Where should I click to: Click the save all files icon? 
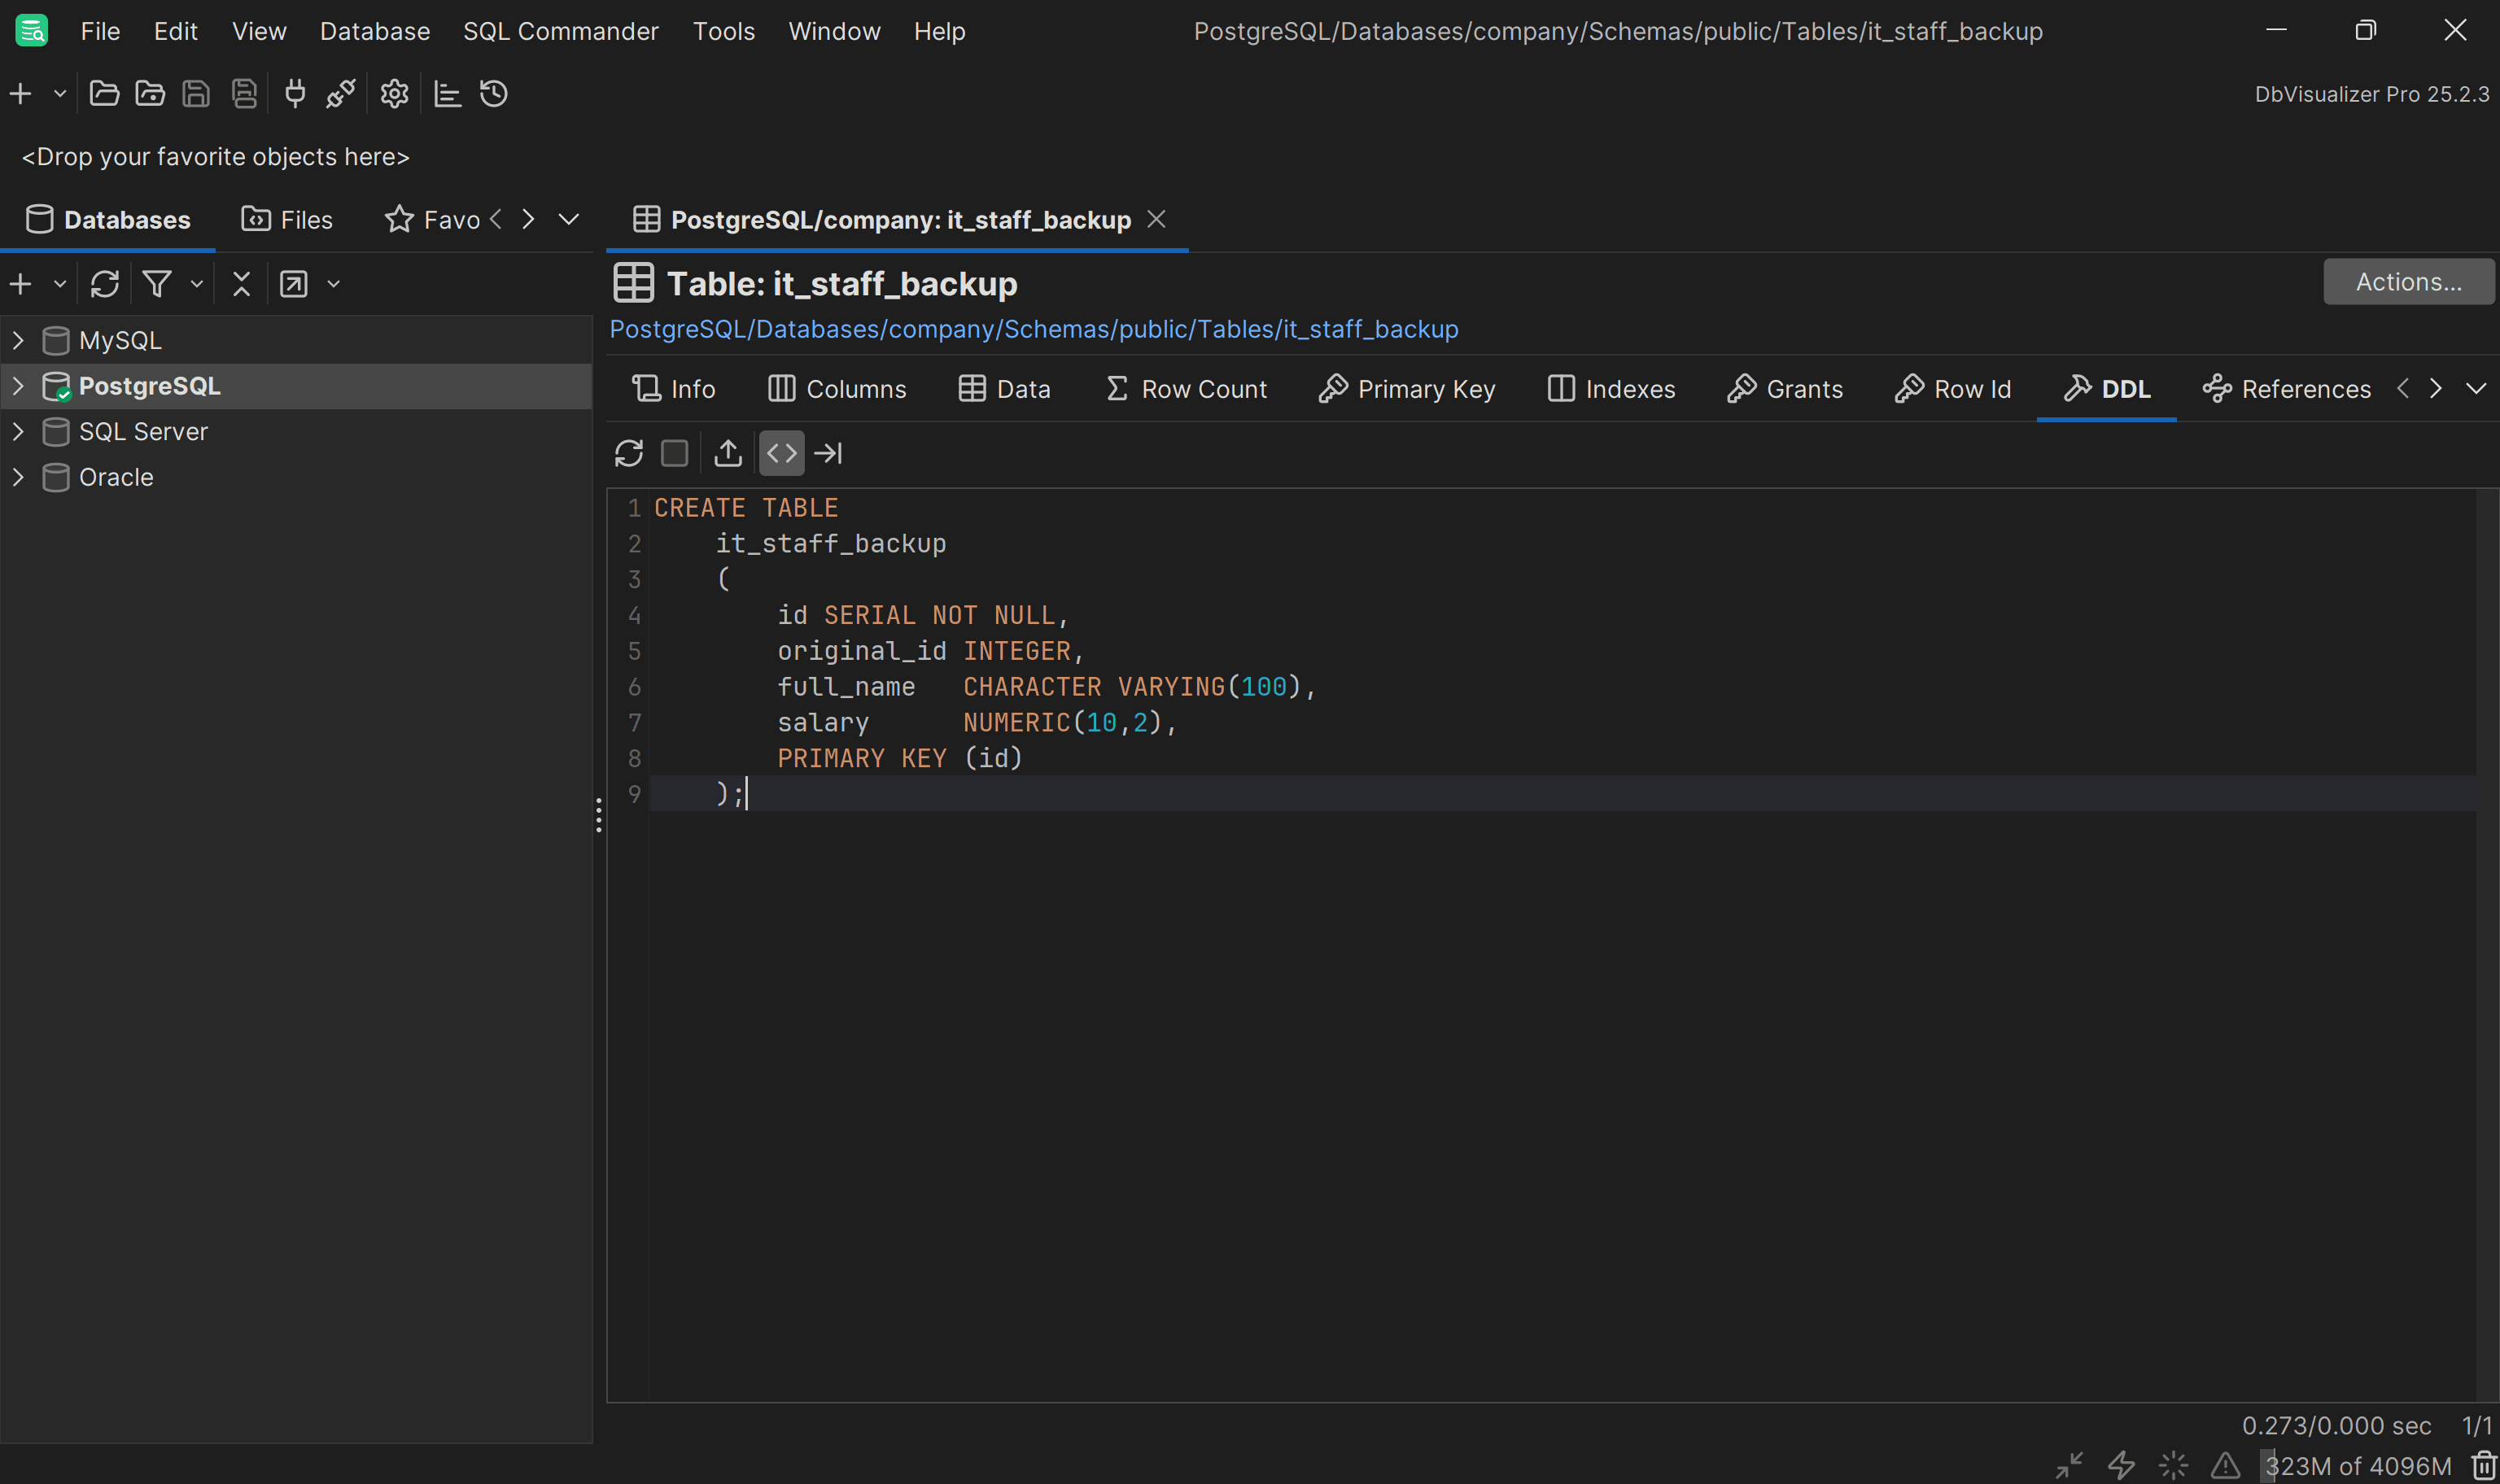244,94
